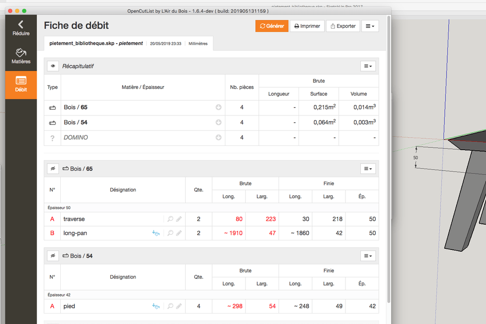This screenshot has height=324, width=486.
Task: Open the Récapitulatif options dropdown
Action: click(368, 66)
